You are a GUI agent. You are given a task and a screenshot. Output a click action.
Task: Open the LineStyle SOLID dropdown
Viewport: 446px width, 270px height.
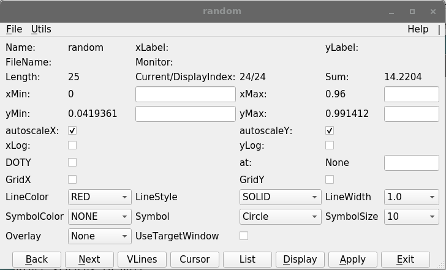[280, 197]
